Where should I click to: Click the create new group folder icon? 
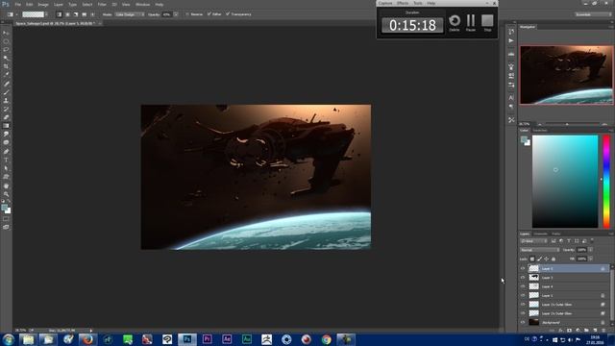pos(586,331)
